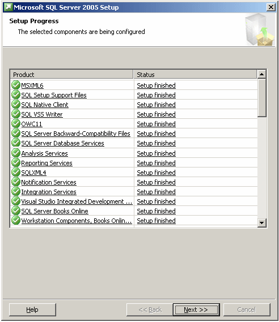This screenshot has height=322, width=279.
Task: Click the green checkmark icon next to SQL Native Client
Action: 16,104
